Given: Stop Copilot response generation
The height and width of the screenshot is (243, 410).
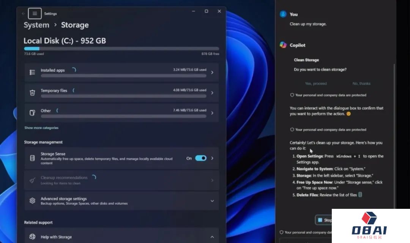Looking at the screenshot, I should click(x=324, y=220).
